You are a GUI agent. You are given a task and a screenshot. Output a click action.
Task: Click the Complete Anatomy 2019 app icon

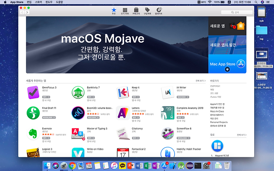click(x=168, y=113)
